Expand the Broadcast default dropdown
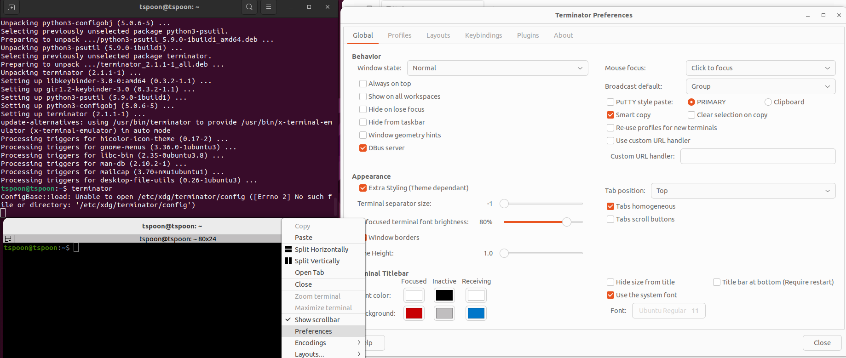The height and width of the screenshot is (358, 846). pos(760,86)
